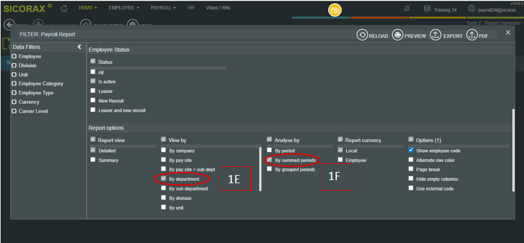This screenshot has height=243, width=524.
Task: Check the By company checkbox
Action: tap(163, 150)
